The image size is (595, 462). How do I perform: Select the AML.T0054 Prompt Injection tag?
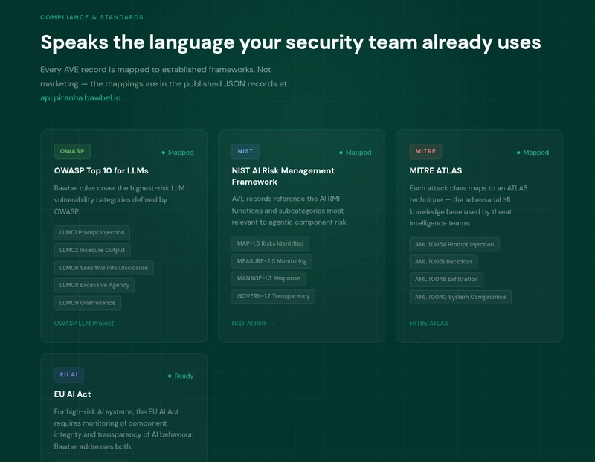(454, 245)
